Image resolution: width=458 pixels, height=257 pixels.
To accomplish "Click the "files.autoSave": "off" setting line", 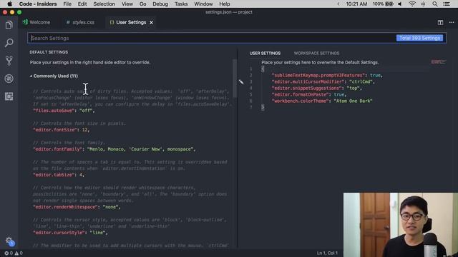I will pos(64,111).
